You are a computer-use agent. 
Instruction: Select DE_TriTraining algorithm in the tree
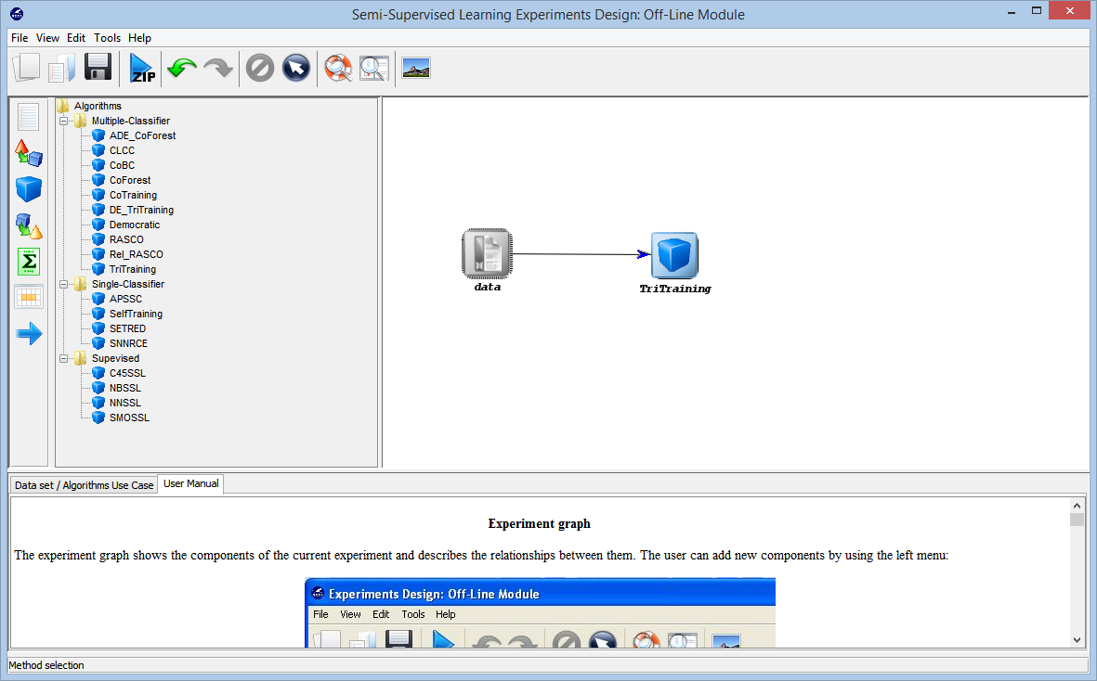tap(141, 210)
